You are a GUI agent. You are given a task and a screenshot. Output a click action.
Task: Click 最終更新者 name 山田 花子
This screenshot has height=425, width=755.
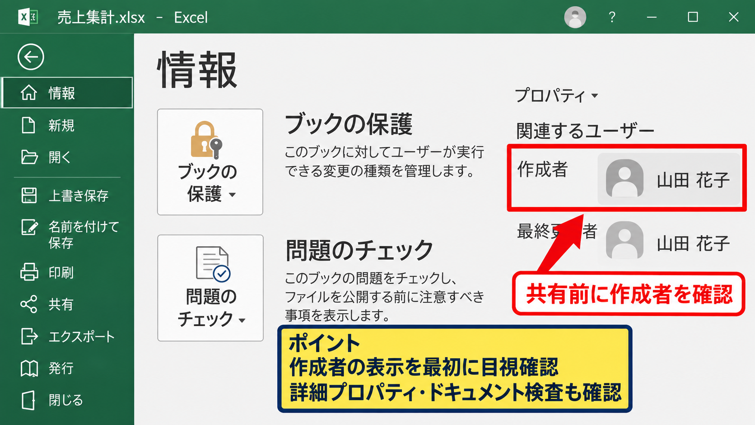693,243
